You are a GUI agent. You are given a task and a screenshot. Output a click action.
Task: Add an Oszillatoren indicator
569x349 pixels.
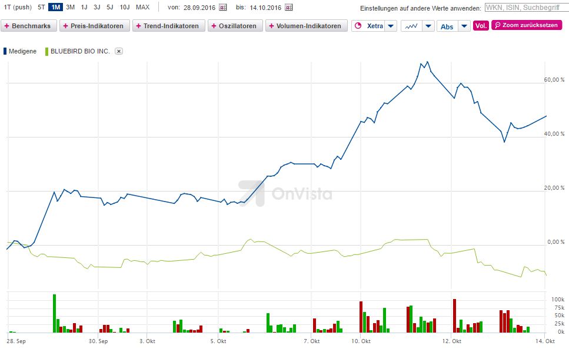(235, 26)
